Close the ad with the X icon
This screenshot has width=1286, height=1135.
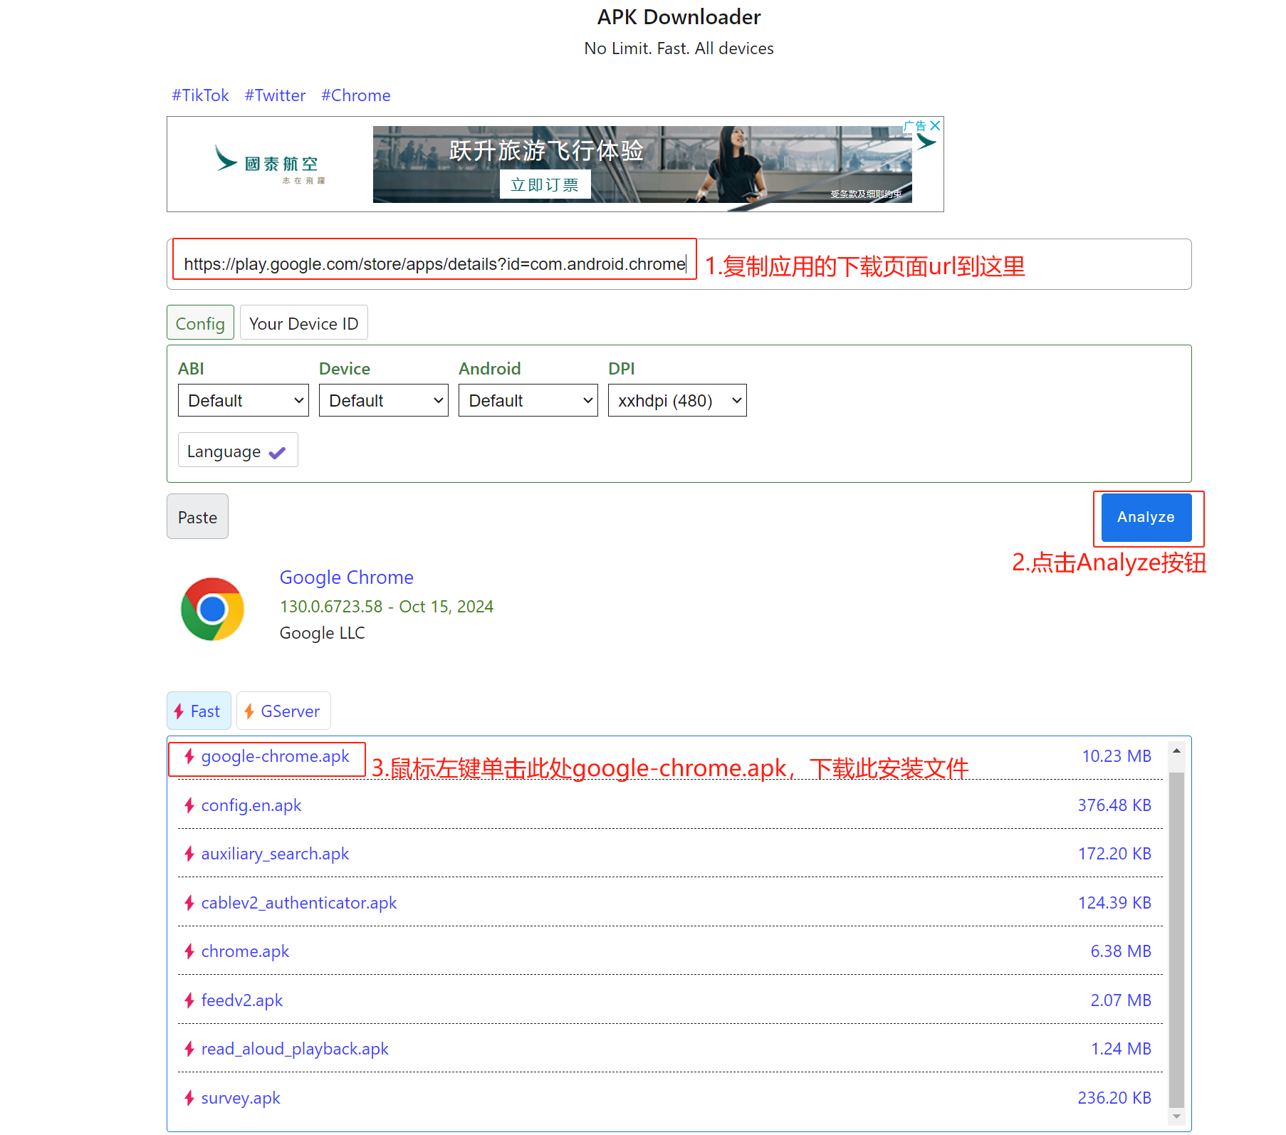(x=935, y=125)
